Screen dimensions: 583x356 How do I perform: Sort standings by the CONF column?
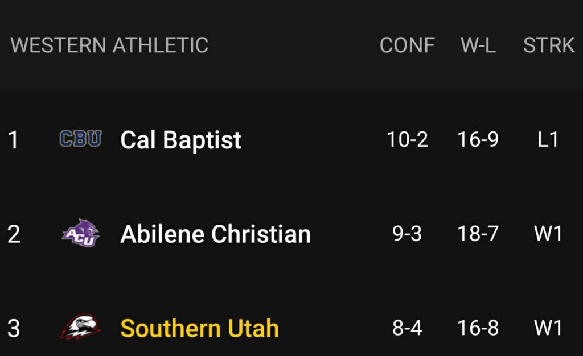click(x=407, y=45)
